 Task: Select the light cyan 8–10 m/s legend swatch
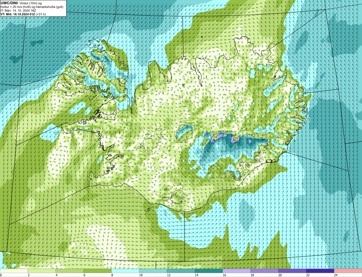point(125,271)
